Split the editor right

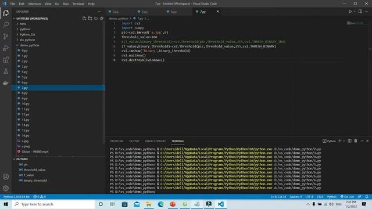point(360,12)
